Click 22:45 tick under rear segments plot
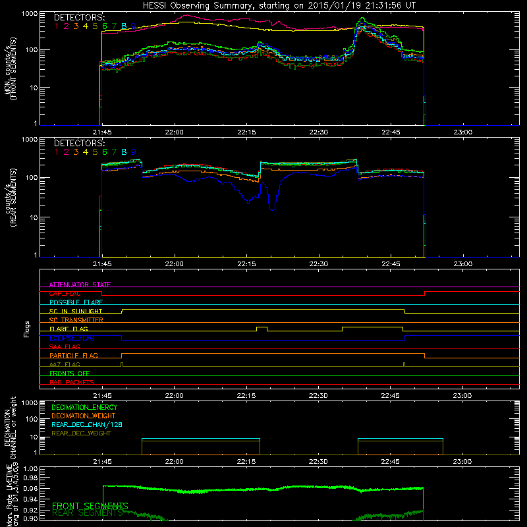This screenshot has width=527, height=527. (391, 264)
